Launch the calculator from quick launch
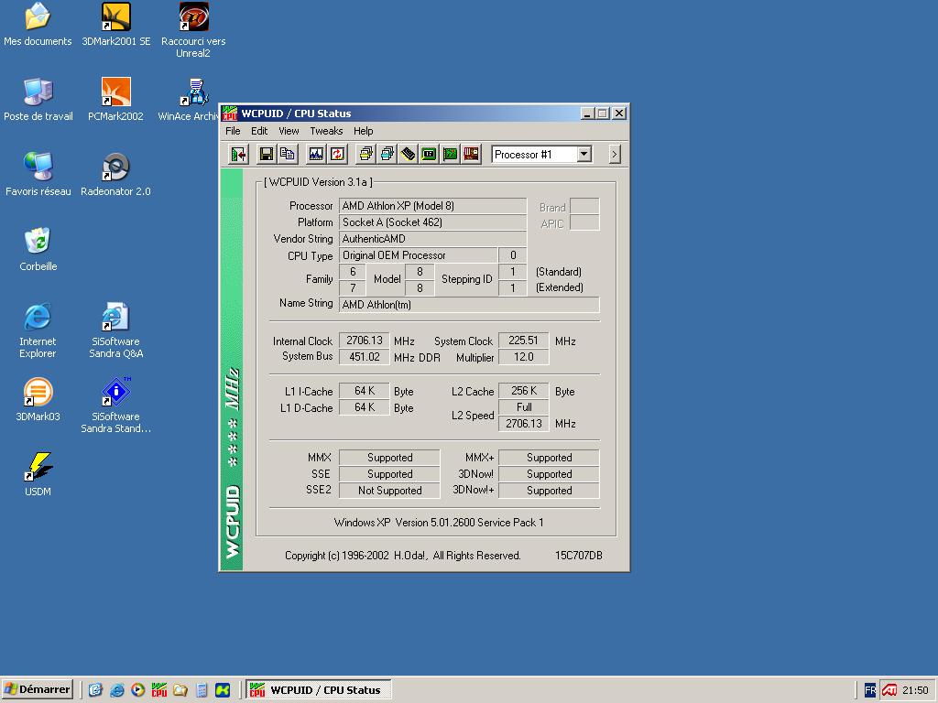Image resolution: width=938 pixels, height=703 pixels. pyautogui.click(x=202, y=690)
